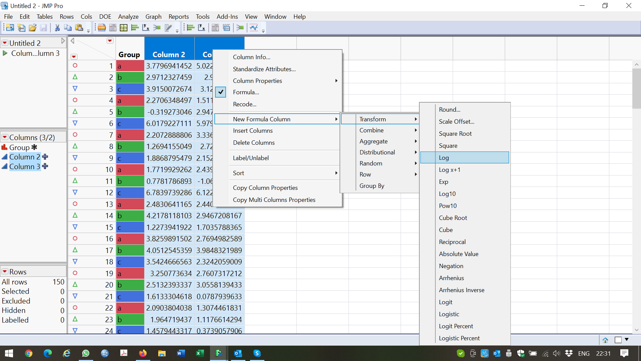This screenshot has height=361, width=641.
Task: Open Excel from the Windows taskbar
Action: coord(200,353)
